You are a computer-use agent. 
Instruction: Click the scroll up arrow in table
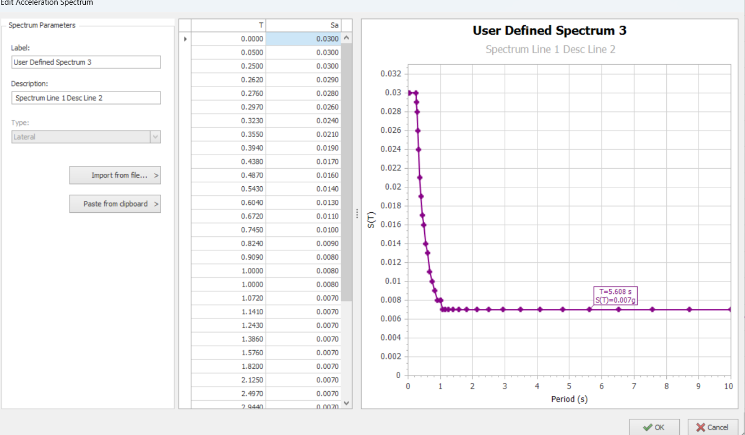pos(346,38)
